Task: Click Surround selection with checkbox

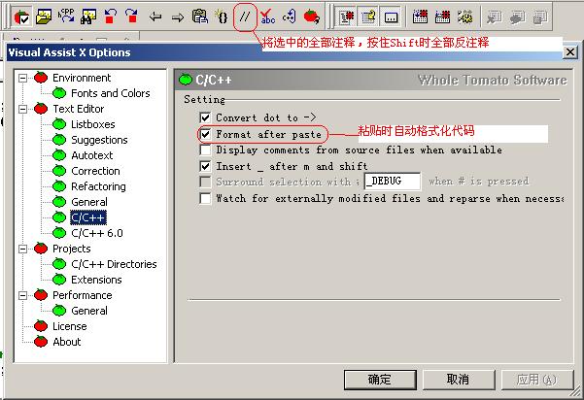Action: pyautogui.click(x=205, y=182)
